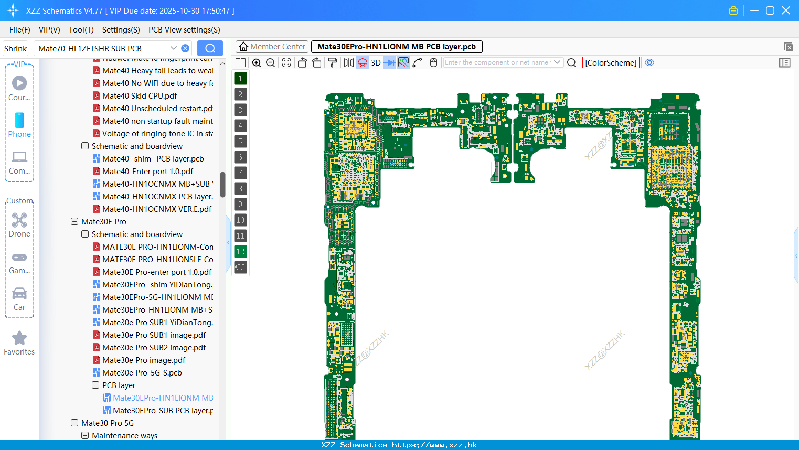Visit the www.xzz.hk link in status bar
This screenshot has width=799, height=450.
pyautogui.click(x=434, y=445)
